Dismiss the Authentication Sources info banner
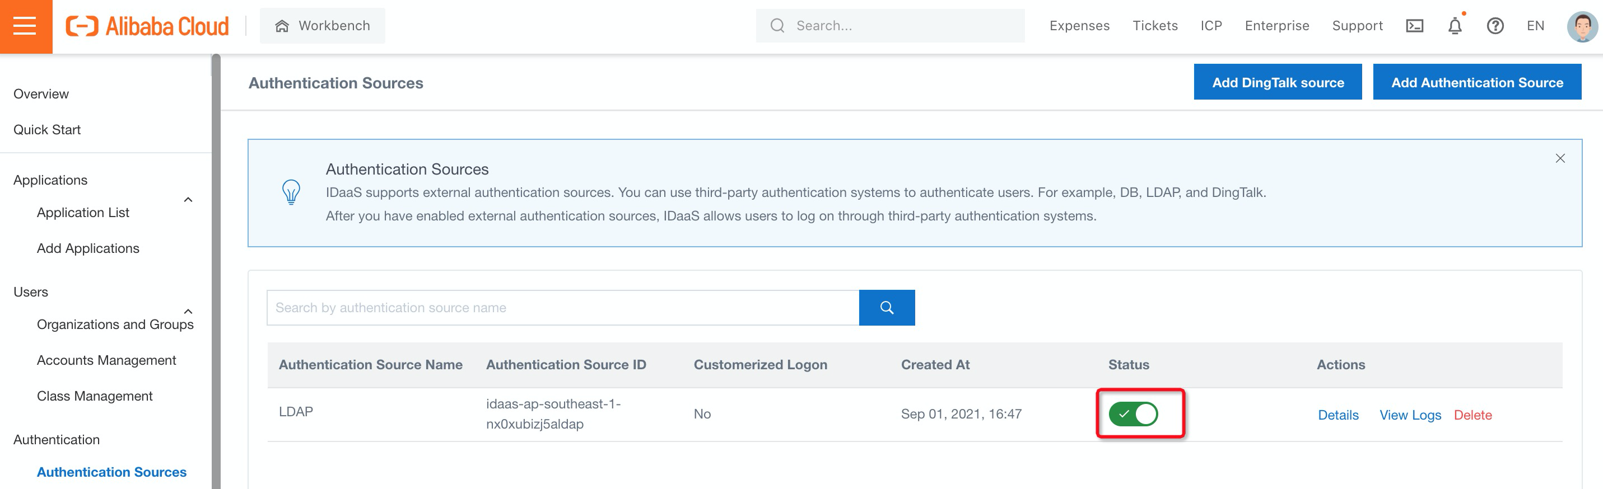Viewport: 1603px width, 489px height. (x=1559, y=158)
